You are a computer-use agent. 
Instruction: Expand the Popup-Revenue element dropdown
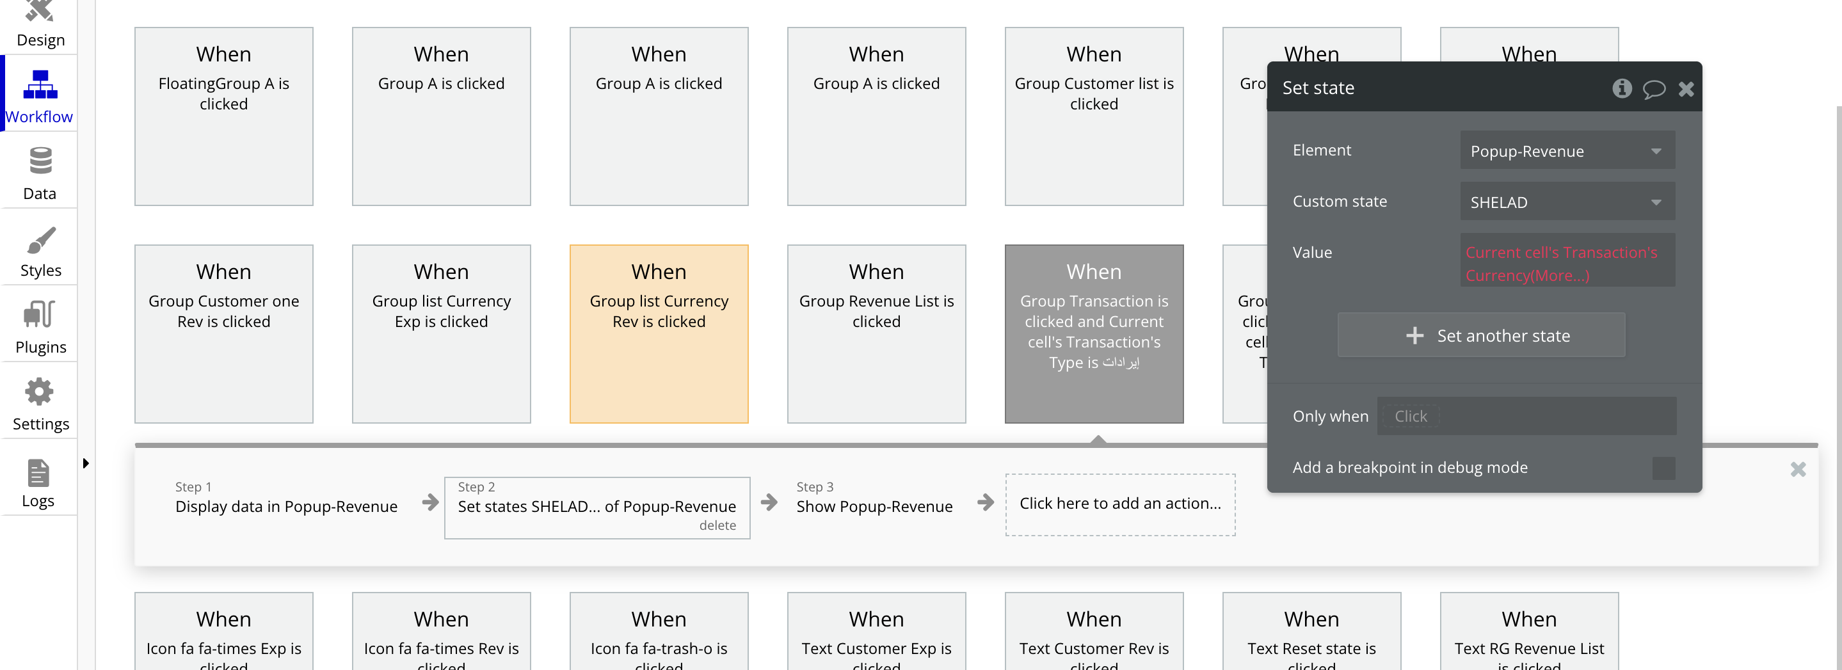(1567, 151)
